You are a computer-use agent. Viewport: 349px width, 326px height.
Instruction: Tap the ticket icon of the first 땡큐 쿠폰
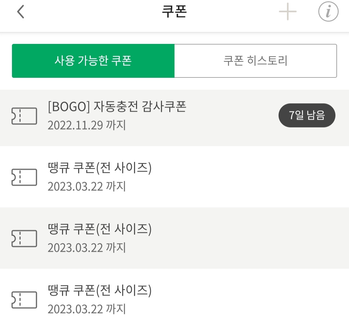24,177
